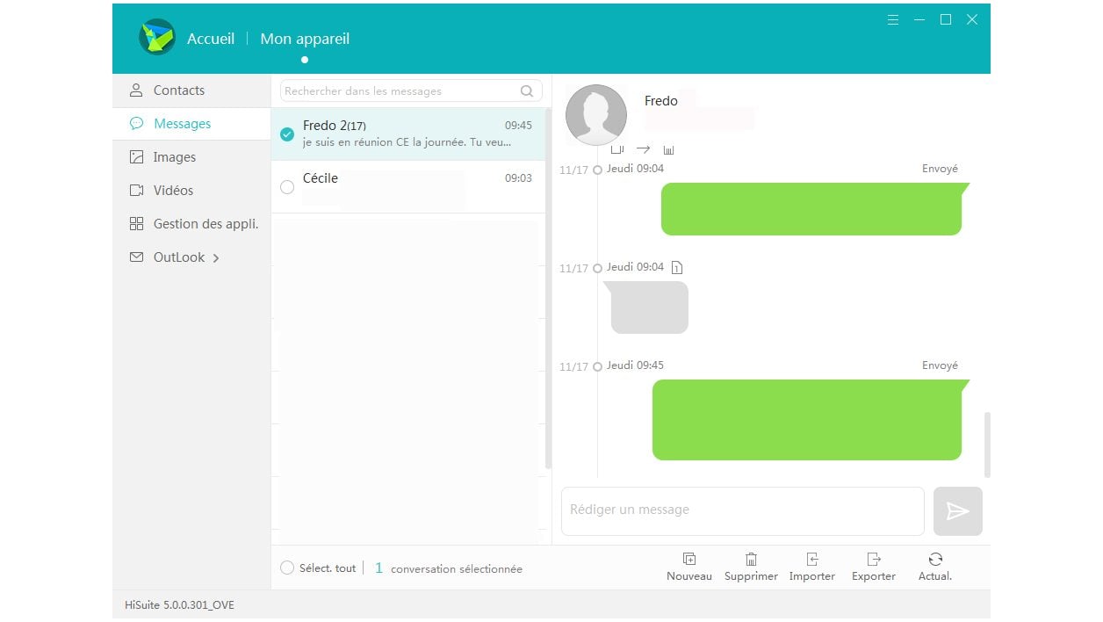Click the forward arrow icon under Fredo

point(643,150)
